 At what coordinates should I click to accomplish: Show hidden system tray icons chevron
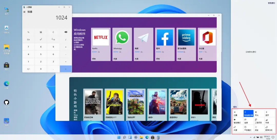click(x=251, y=137)
